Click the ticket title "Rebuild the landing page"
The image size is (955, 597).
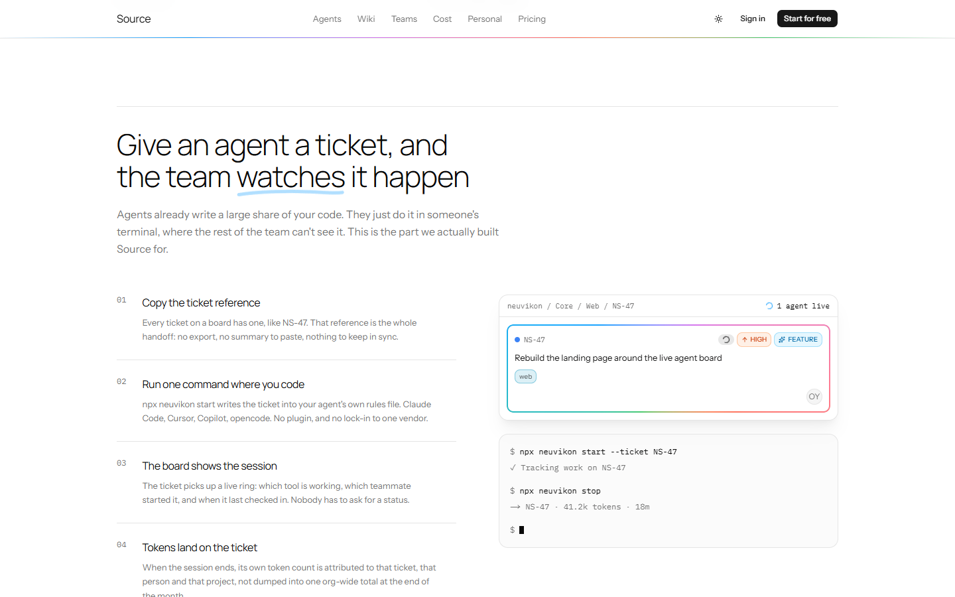[x=618, y=358]
